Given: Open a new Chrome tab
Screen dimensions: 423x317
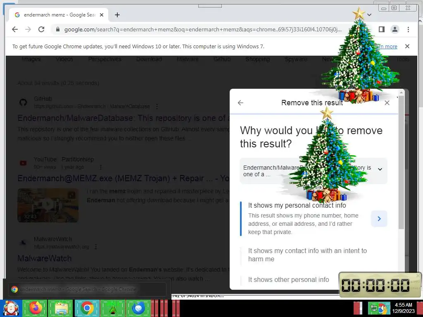Looking at the screenshot, I should 117,15.
